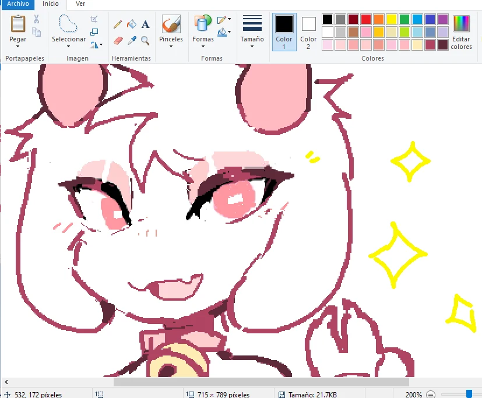This screenshot has width=482, height=398.
Task: Click the 200% zoom level text
Action: 413,395
